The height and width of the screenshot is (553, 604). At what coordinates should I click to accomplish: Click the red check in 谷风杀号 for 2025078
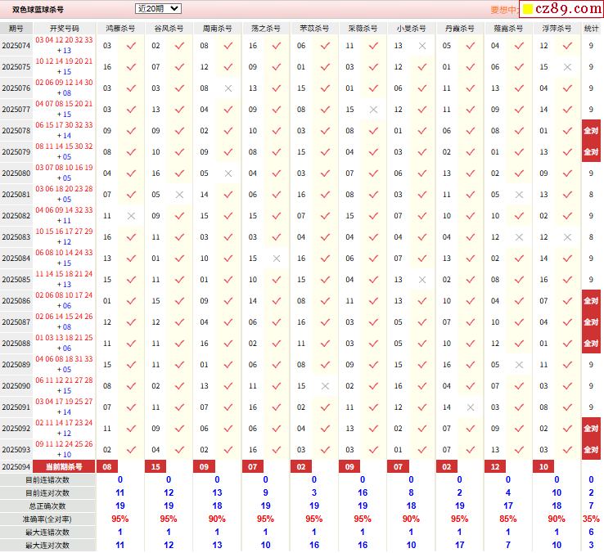(179, 131)
